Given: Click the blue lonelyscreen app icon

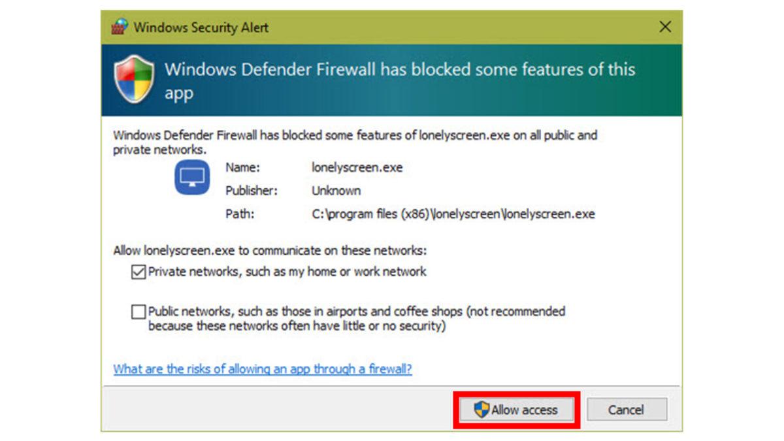Looking at the screenshot, I should point(192,177).
